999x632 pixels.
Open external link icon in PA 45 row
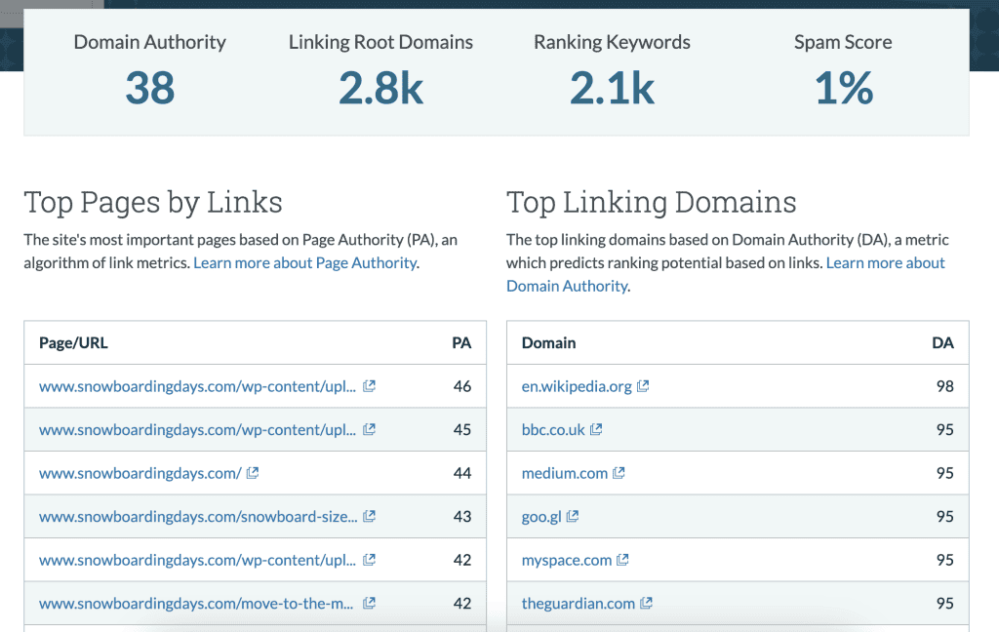click(x=369, y=429)
